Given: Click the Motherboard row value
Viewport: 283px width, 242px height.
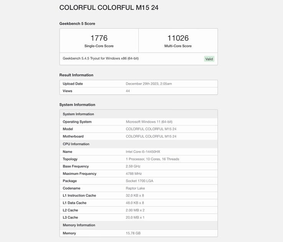Looking at the screenshot, I should tap(151, 137).
